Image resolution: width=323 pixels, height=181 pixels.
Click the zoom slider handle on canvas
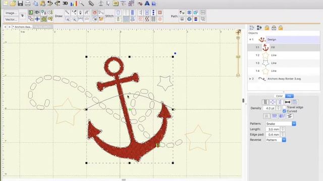point(238,57)
